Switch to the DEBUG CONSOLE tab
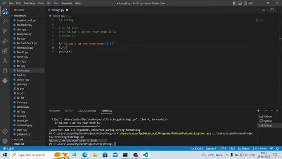 87,111
